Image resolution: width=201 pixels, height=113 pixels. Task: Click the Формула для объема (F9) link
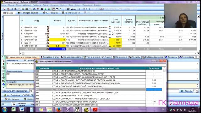[x=15, y=91]
